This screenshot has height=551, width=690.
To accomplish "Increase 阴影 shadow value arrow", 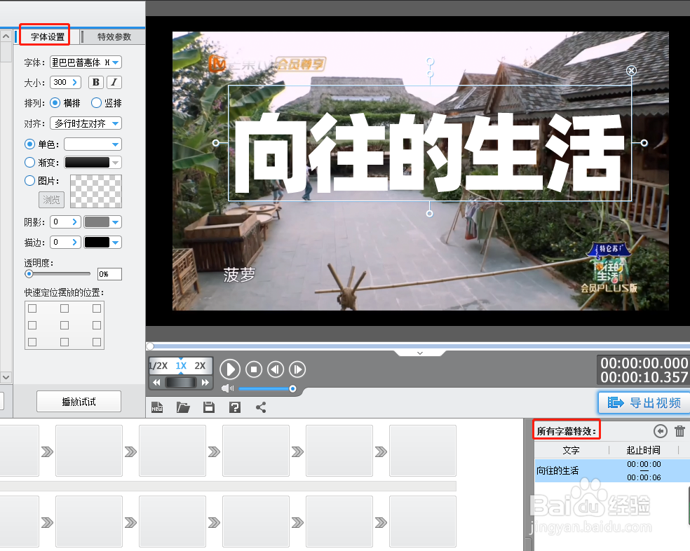I will click(75, 222).
